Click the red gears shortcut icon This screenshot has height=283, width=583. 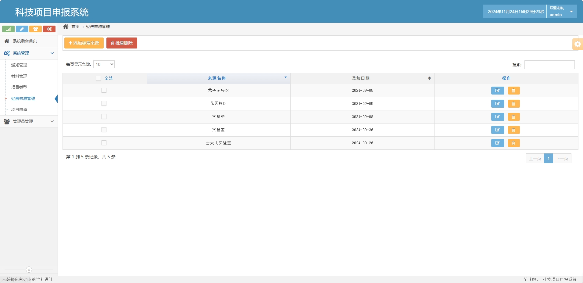pos(49,29)
